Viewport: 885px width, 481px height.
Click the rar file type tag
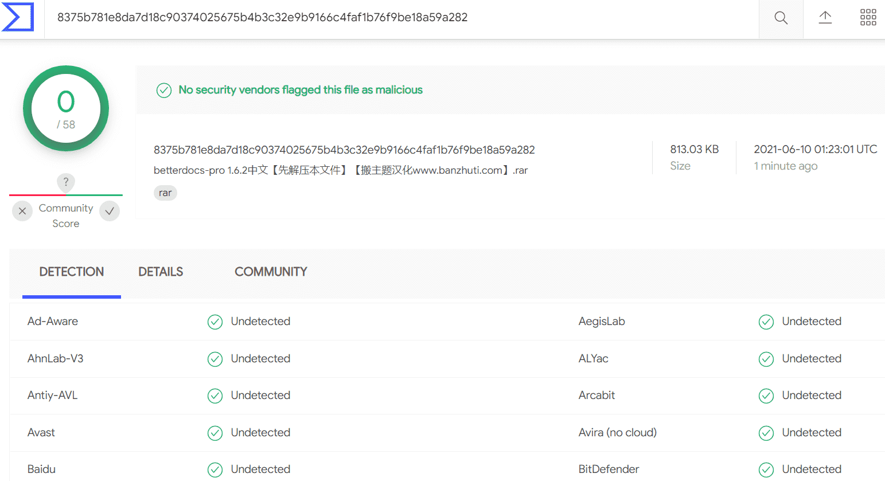pyautogui.click(x=165, y=193)
